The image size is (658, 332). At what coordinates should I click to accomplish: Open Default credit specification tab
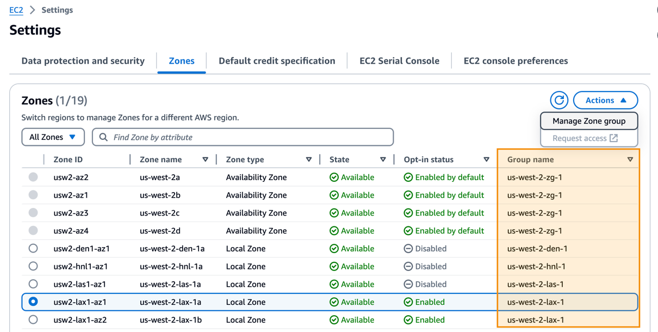277,61
